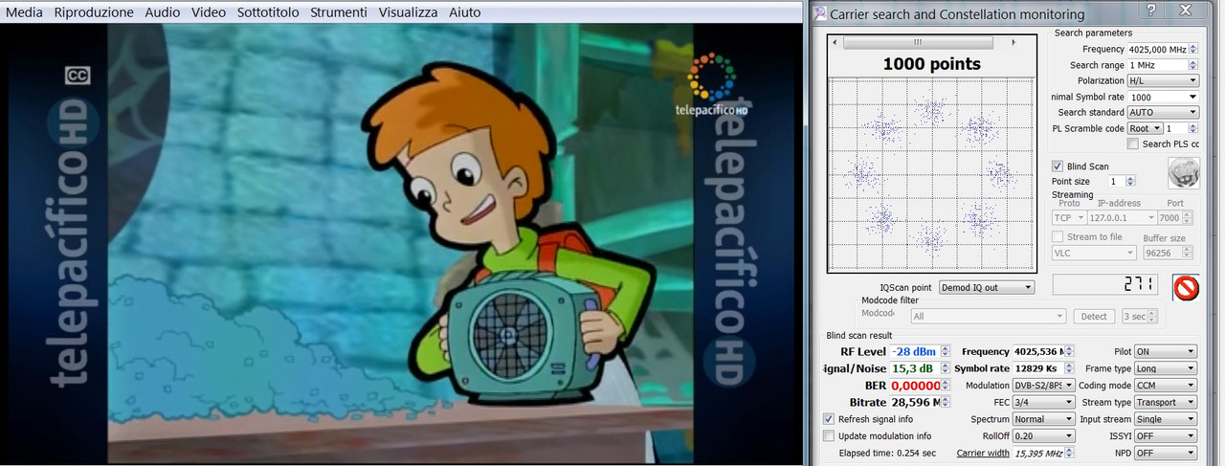Open the Stream type Transport dropdown
Screen dimensions: 1225x466
coord(1166,402)
